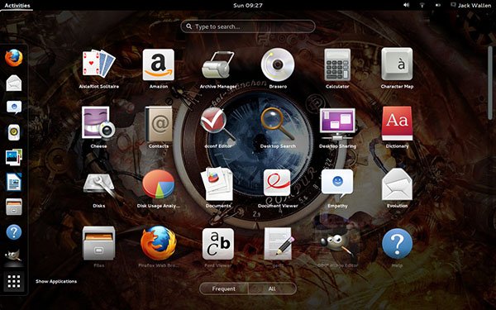496x310 pixels.
Task: Open the Jack Wallen user menu
Action: pyautogui.click(x=470, y=5)
